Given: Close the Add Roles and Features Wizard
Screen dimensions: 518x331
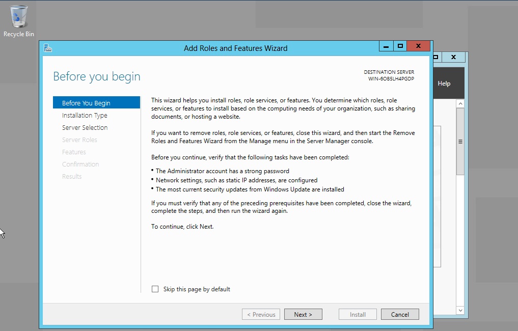Looking at the screenshot, I should pos(419,46).
